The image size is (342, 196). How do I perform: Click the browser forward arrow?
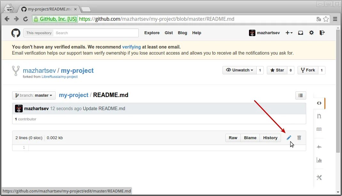click(16, 19)
